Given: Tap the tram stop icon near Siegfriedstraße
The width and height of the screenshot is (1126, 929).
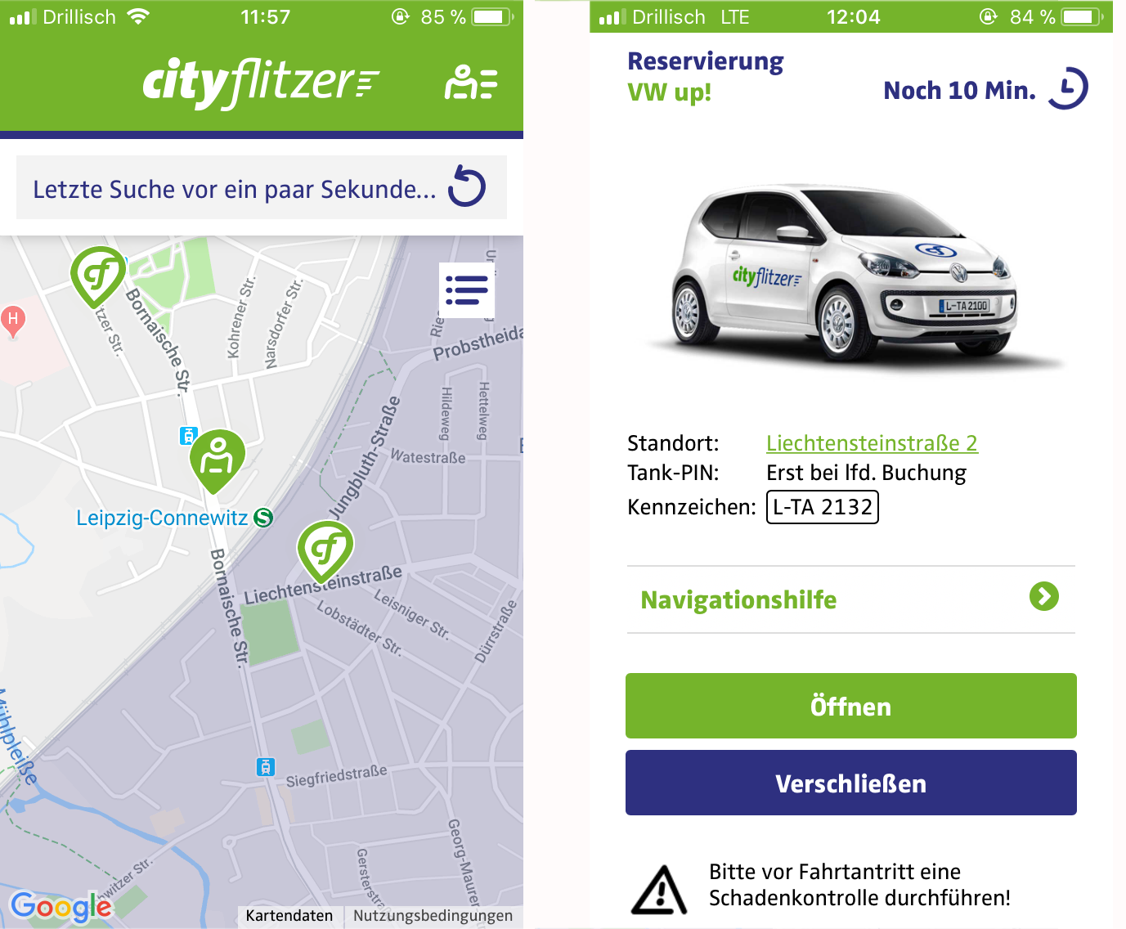Looking at the screenshot, I should [266, 767].
